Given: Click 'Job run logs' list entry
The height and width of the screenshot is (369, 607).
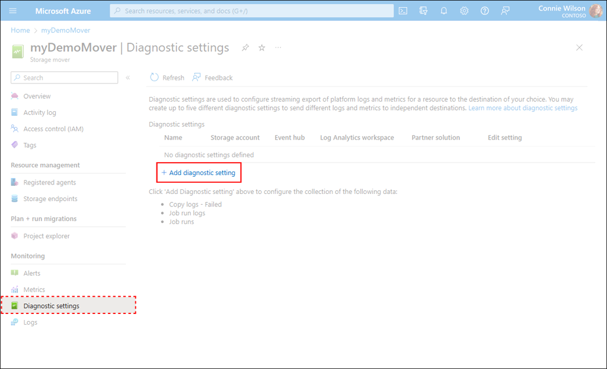Looking at the screenshot, I should (x=187, y=213).
